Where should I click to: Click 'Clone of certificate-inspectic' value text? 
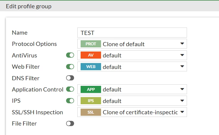(140, 112)
